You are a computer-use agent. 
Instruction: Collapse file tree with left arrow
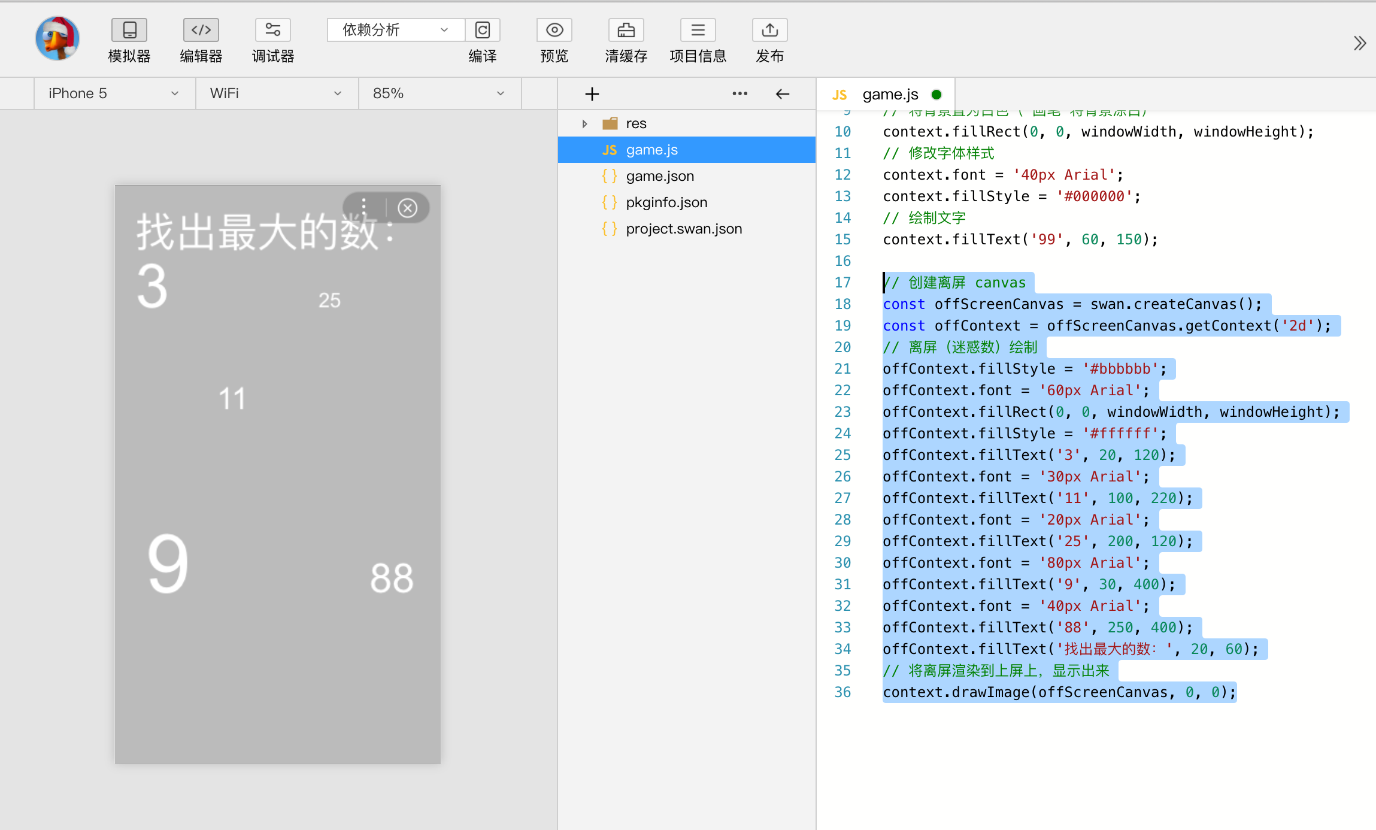tap(783, 94)
